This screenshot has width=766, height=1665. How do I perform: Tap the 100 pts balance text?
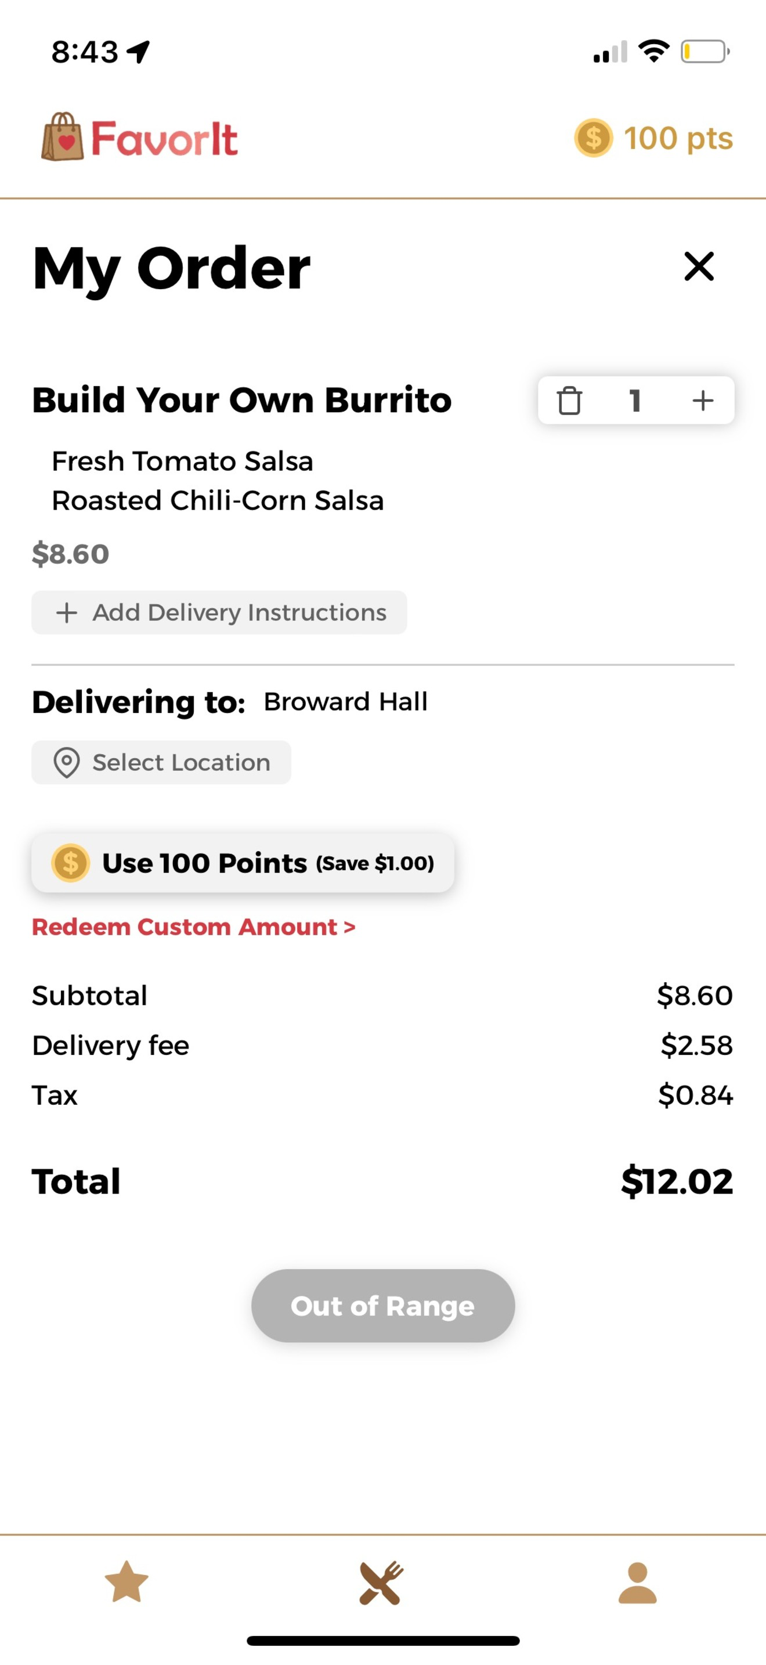tap(678, 138)
